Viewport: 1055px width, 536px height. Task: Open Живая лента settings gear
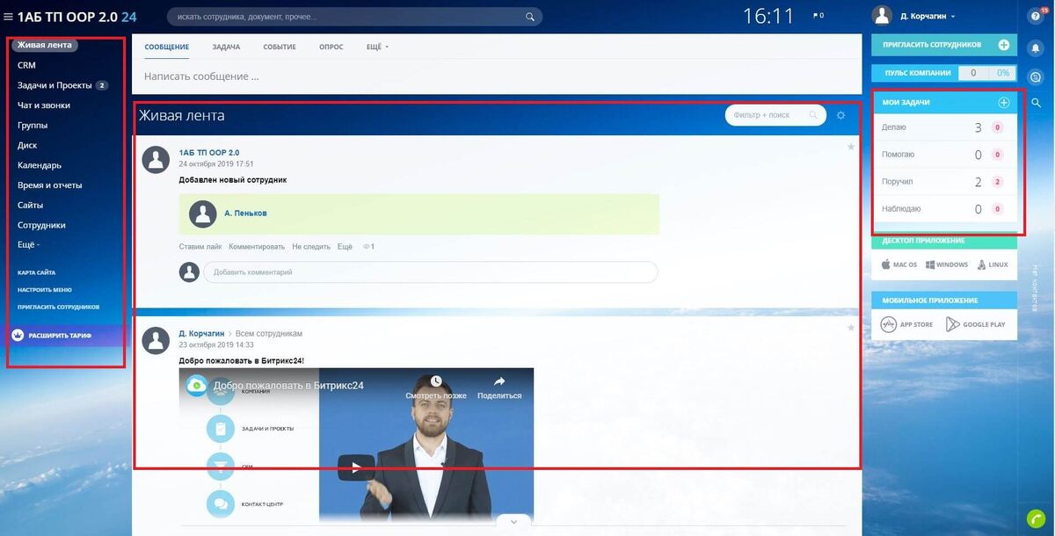click(840, 115)
